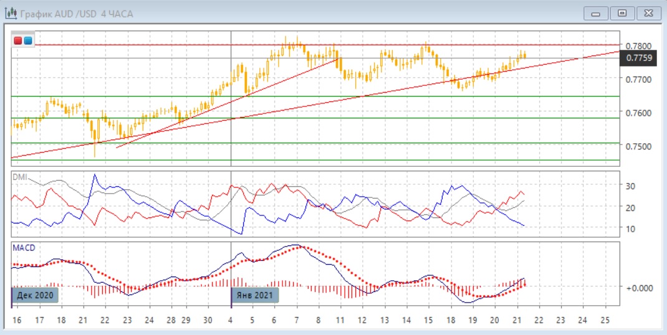Click the DMI scale value 30
Screen dimensions: 667x335
point(630,186)
